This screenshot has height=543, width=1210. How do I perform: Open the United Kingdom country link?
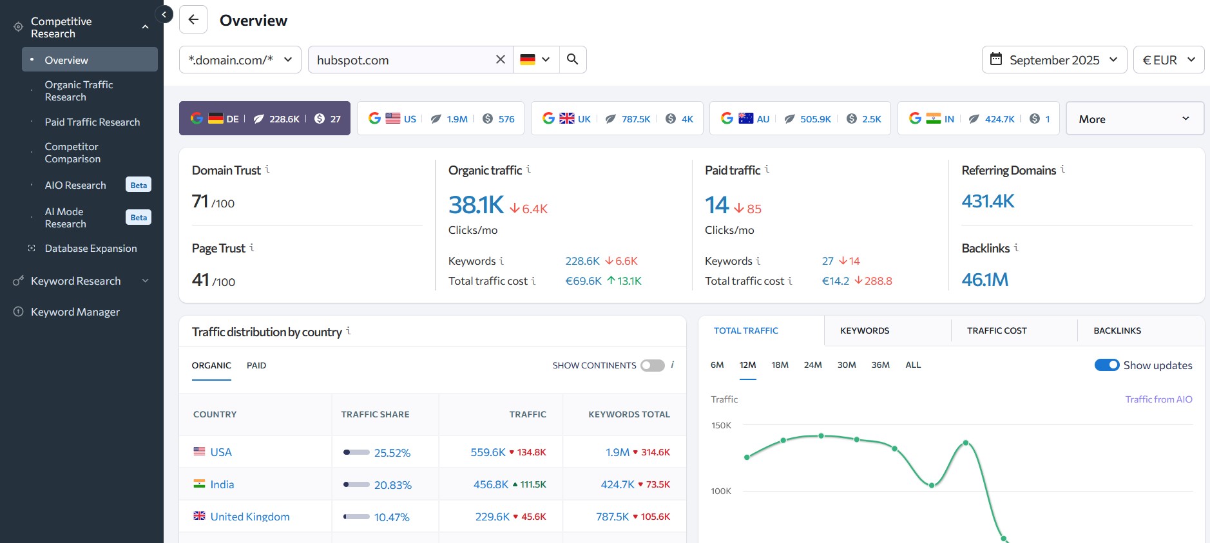tap(250, 517)
